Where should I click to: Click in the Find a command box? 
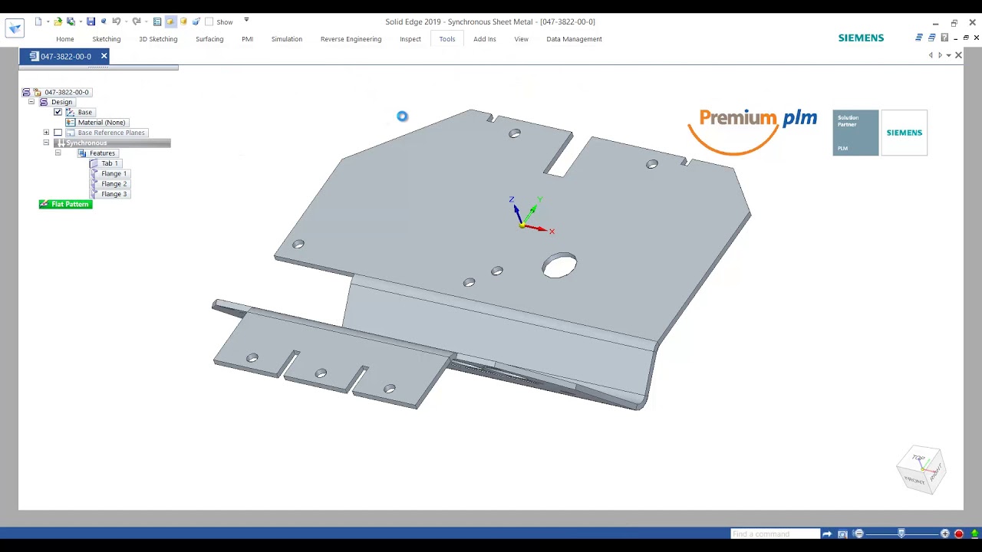click(x=775, y=534)
